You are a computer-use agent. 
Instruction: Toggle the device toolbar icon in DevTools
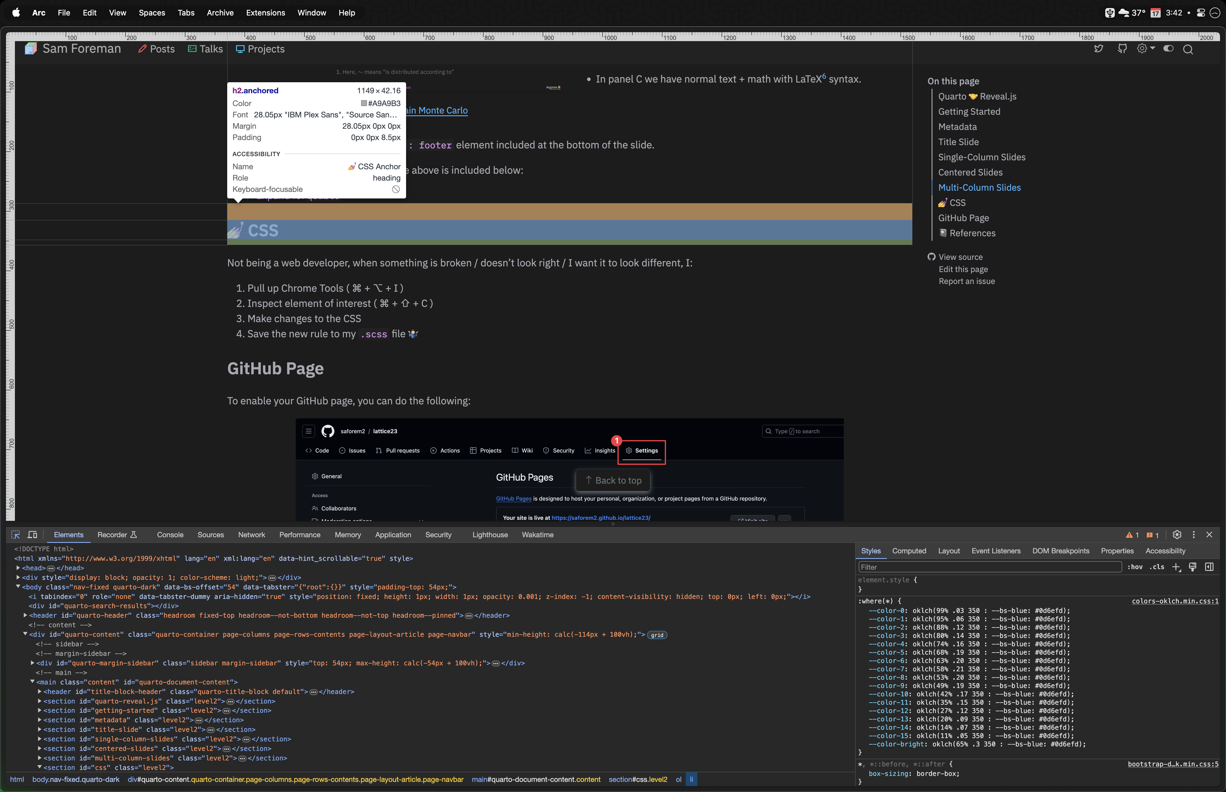tap(32, 535)
